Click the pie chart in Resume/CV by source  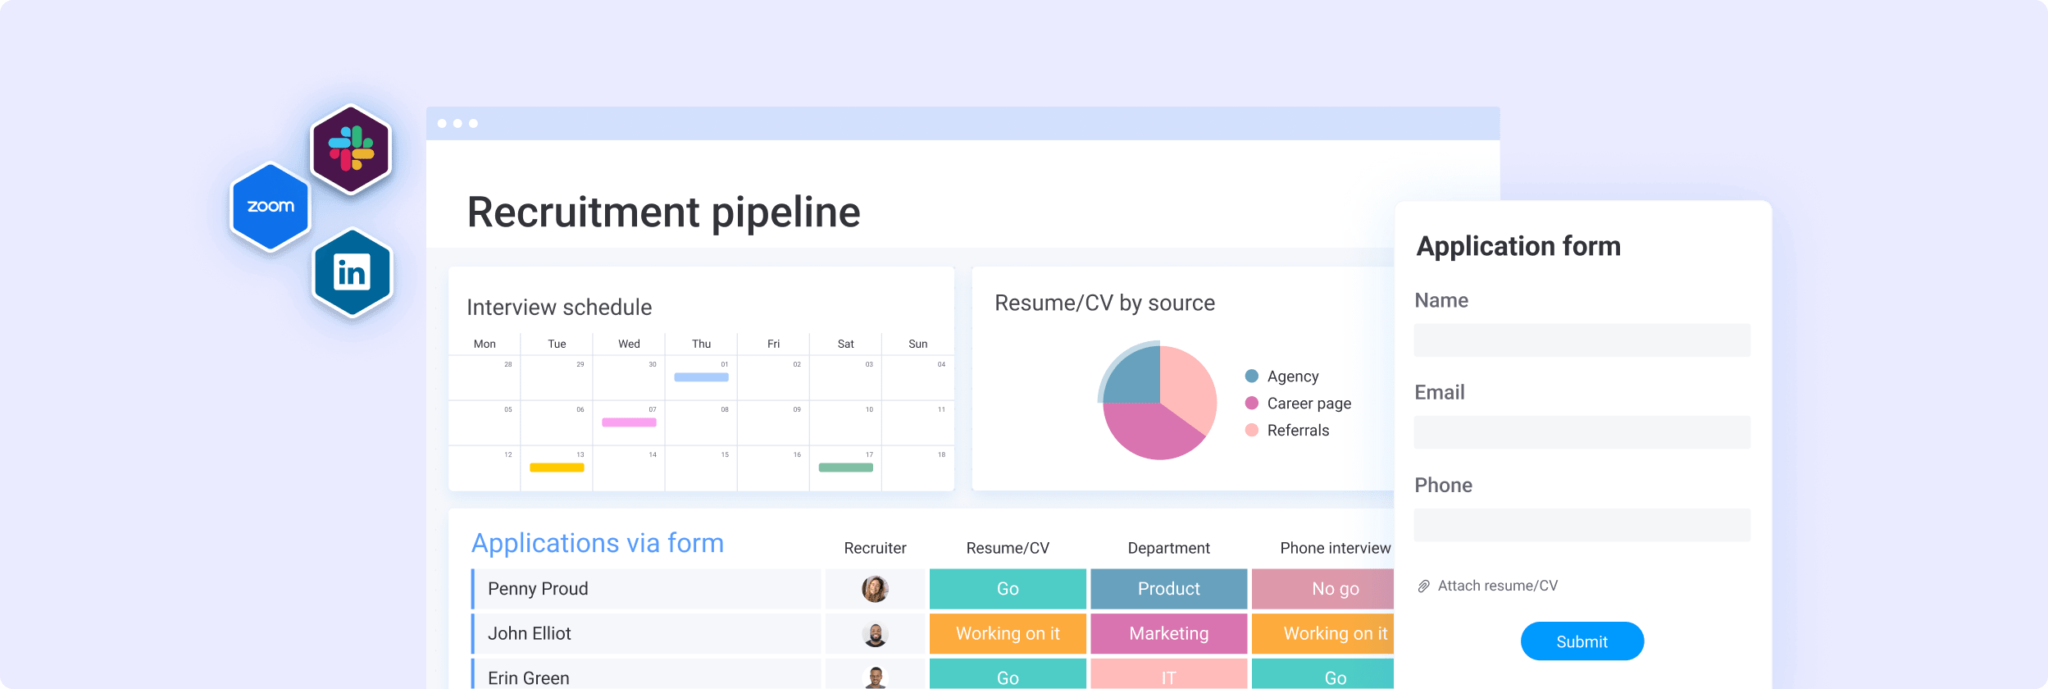pos(1158,402)
